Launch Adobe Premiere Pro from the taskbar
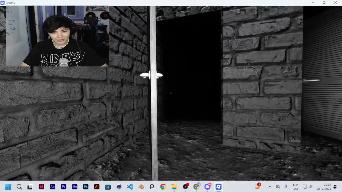 63,187
